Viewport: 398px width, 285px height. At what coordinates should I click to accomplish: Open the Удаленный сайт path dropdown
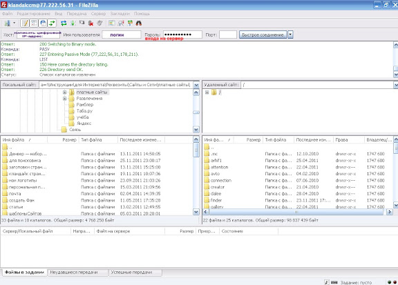click(396, 85)
